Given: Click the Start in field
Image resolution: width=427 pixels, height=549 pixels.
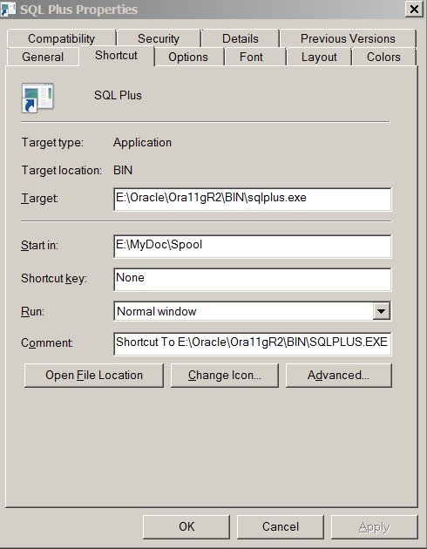Looking at the screenshot, I should click(253, 246).
